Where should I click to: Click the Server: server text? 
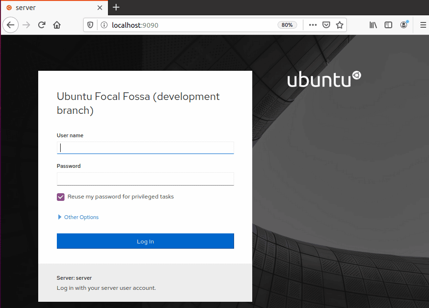point(74,278)
